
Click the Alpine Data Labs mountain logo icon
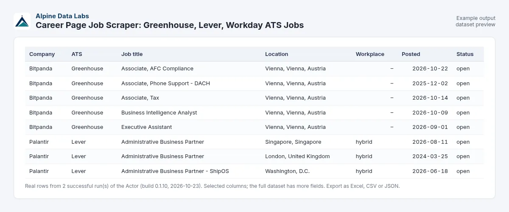22,21
